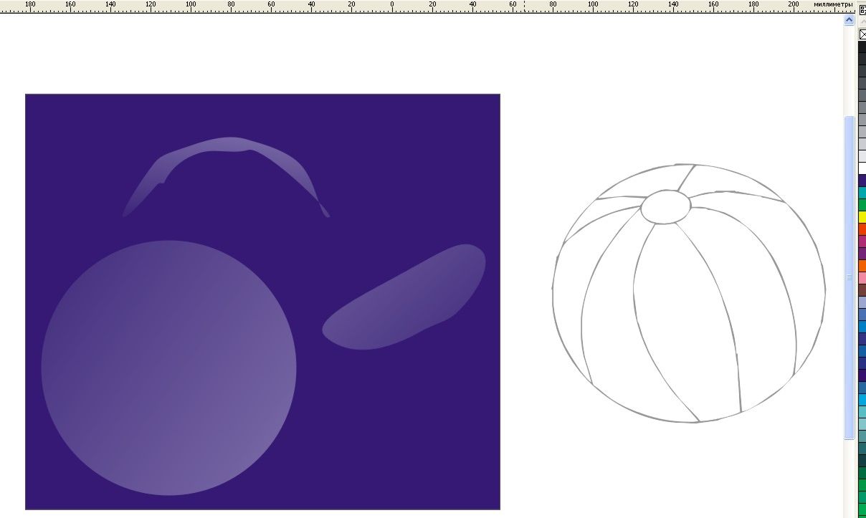
Task: Pick the white color swatch
Action: coord(862,168)
